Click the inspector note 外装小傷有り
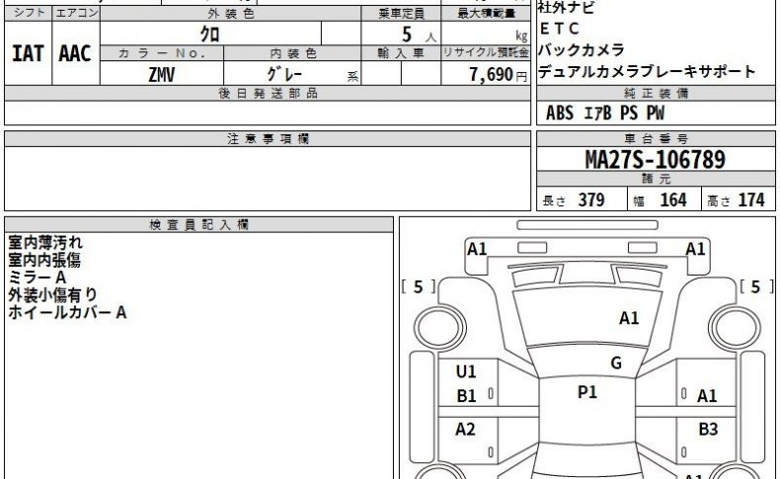 52,295
